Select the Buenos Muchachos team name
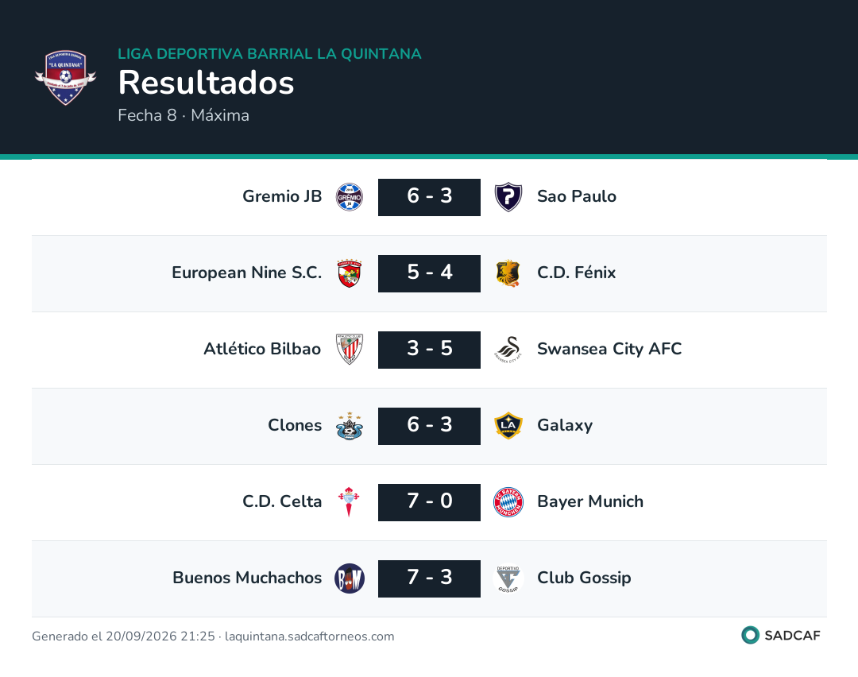This screenshot has width=858, height=677. [247, 578]
